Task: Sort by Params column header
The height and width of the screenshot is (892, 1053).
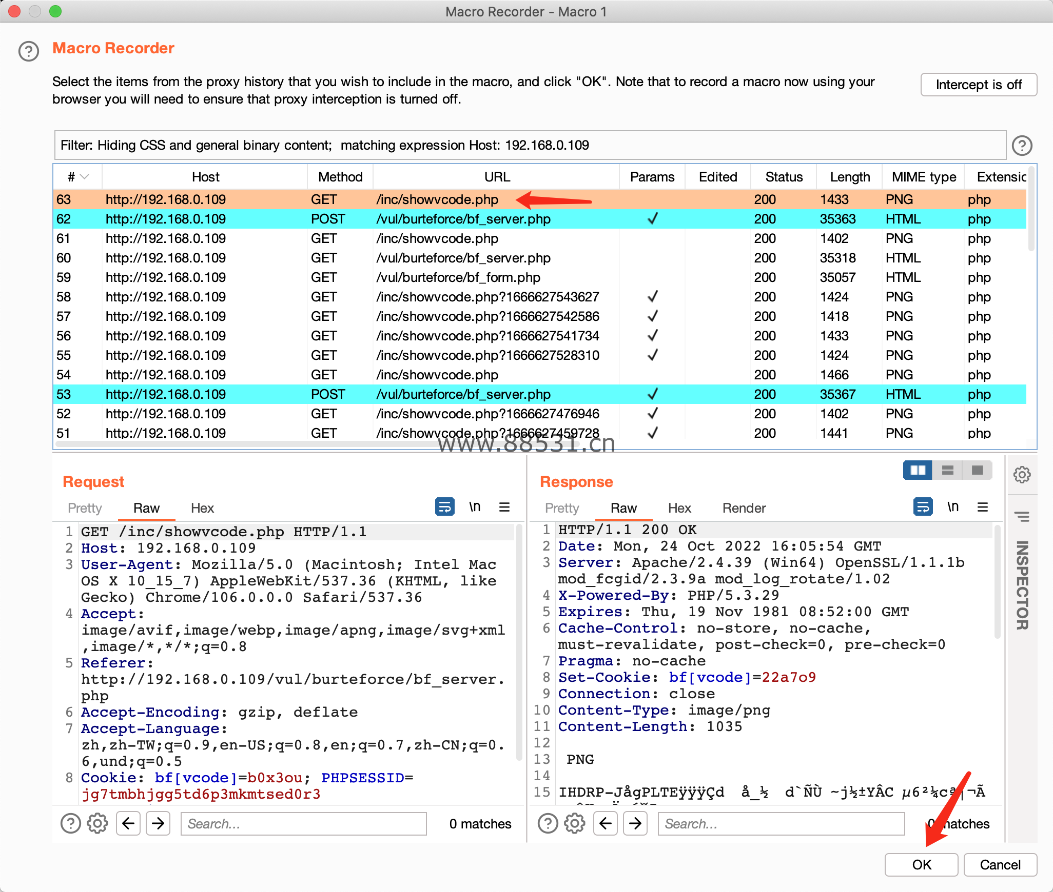Action: point(652,177)
